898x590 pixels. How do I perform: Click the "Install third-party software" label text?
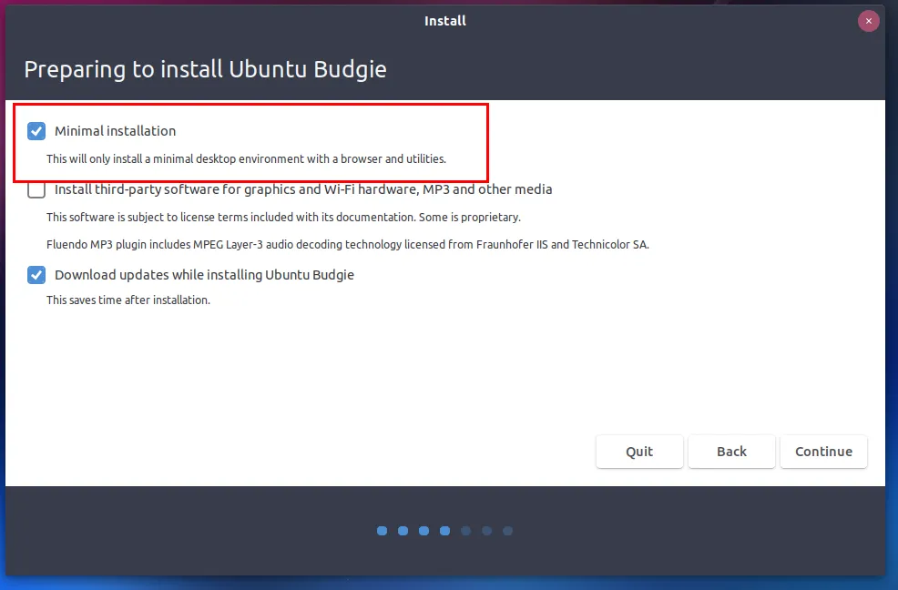[303, 189]
